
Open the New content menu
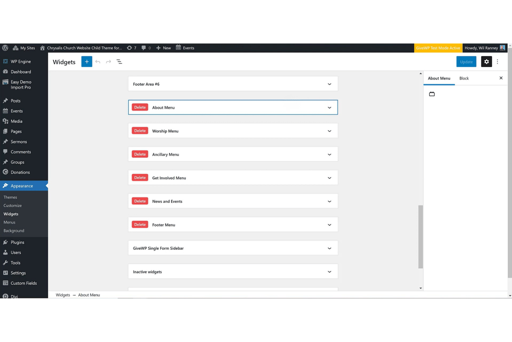click(x=163, y=48)
